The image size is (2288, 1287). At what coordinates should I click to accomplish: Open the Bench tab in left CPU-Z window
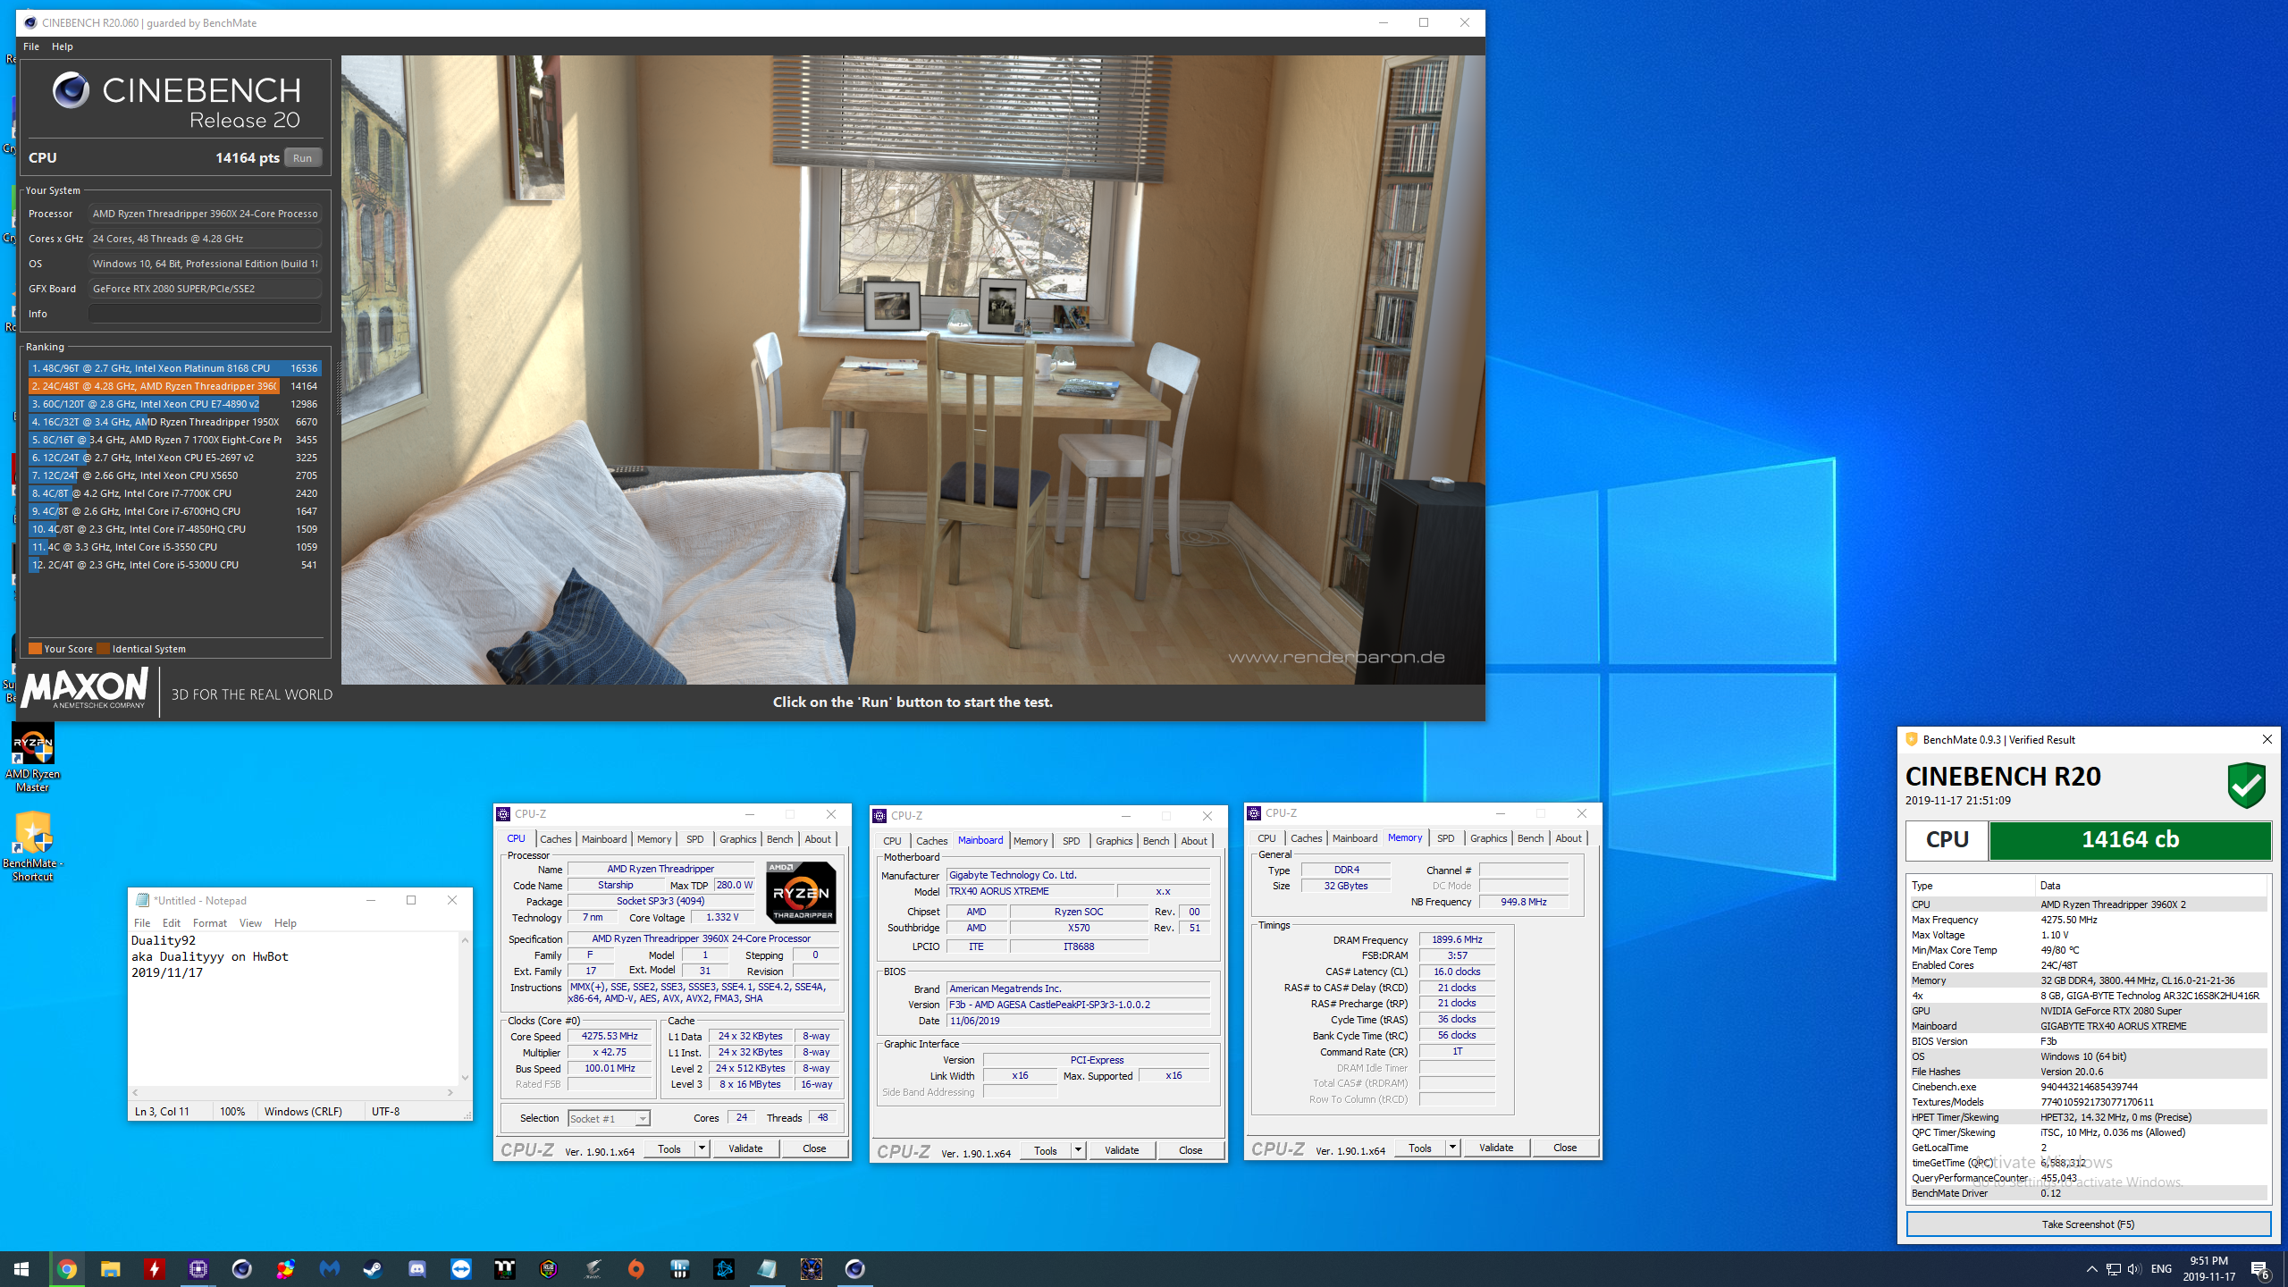coord(779,838)
